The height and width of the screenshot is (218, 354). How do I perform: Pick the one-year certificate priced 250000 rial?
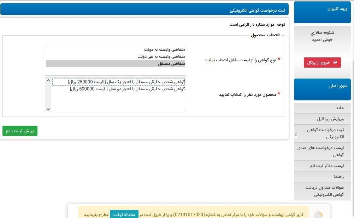[126, 82]
